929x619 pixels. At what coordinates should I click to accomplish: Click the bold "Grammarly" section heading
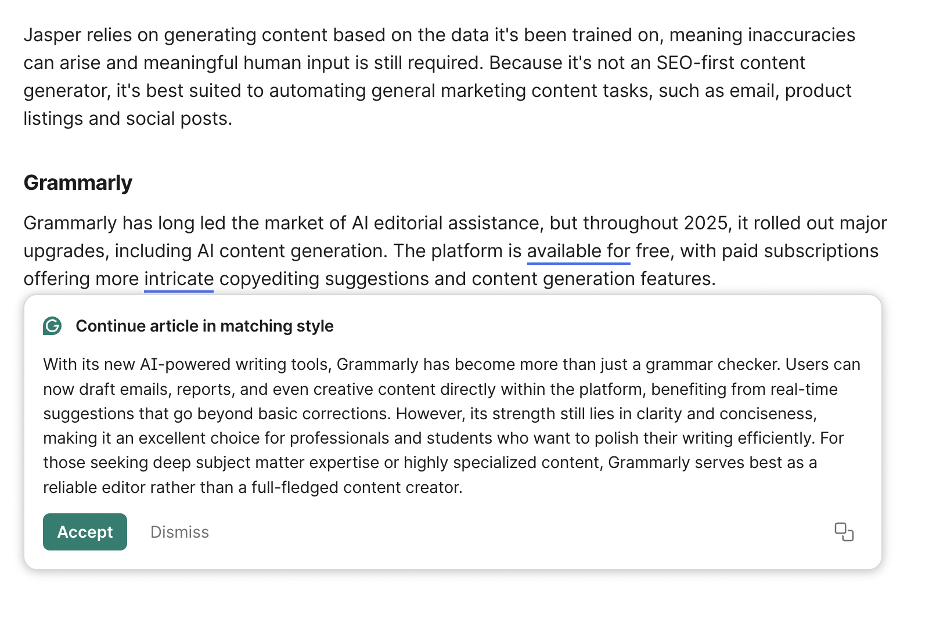tap(78, 183)
